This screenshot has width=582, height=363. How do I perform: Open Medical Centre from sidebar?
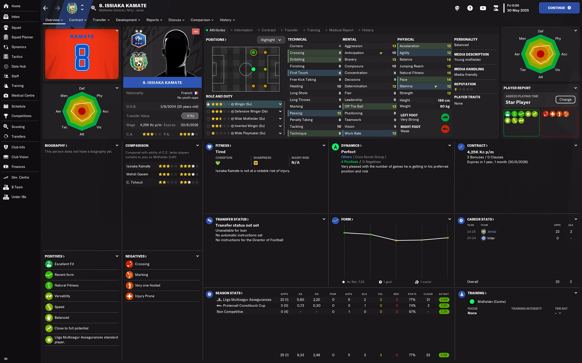point(23,96)
